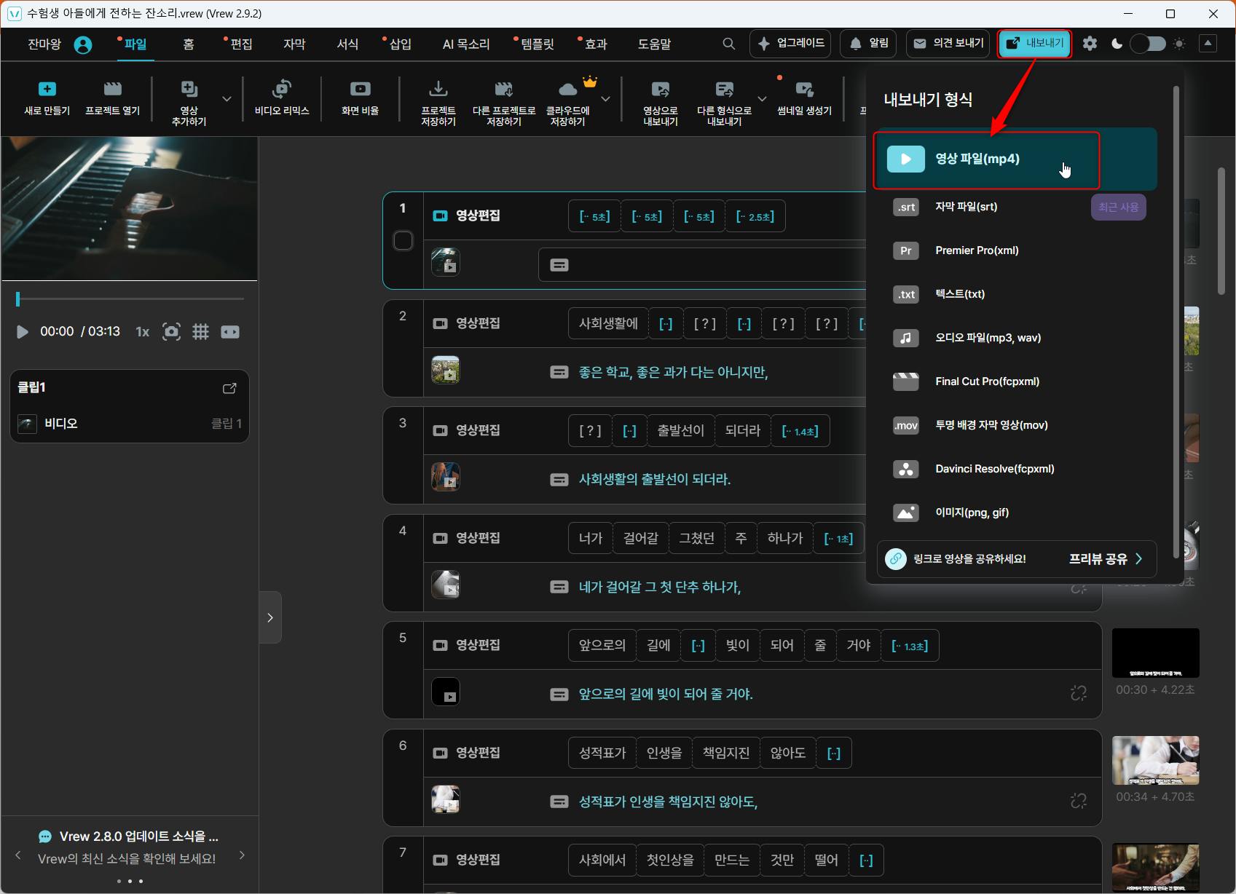The image size is (1236, 894).
Task: Toggle the preview grid overlay icon
Action: point(200,332)
